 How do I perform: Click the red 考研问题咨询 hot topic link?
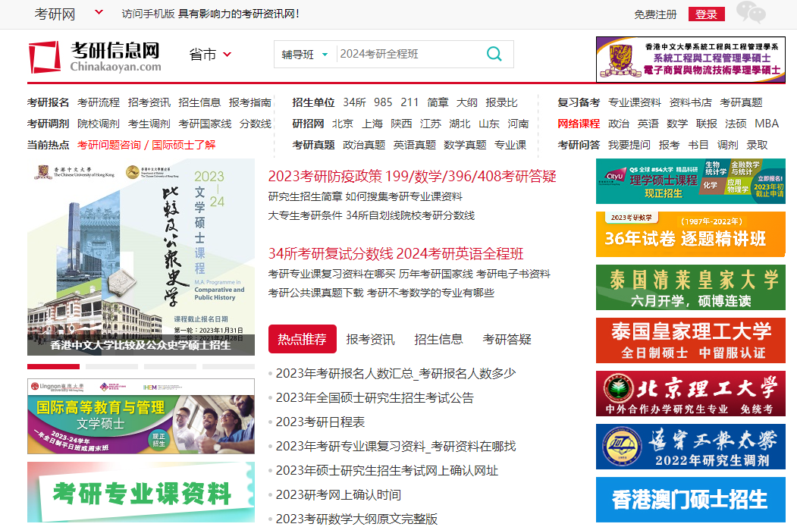pos(108,145)
